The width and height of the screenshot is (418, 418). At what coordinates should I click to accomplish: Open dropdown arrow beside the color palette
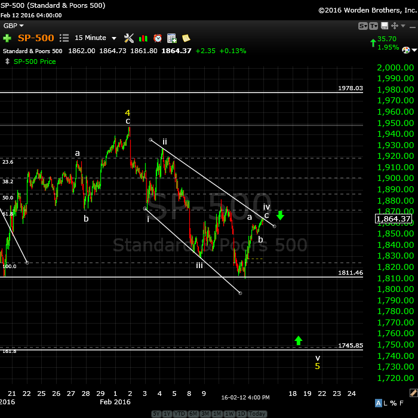click(414, 50)
